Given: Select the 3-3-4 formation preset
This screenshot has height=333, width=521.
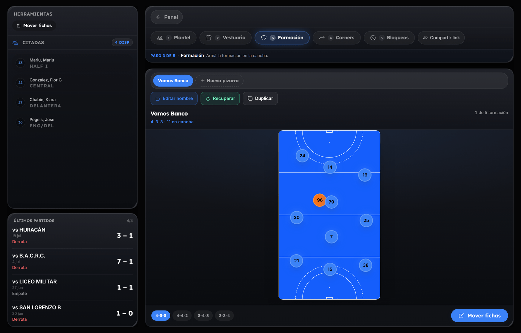Looking at the screenshot, I should (224, 315).
